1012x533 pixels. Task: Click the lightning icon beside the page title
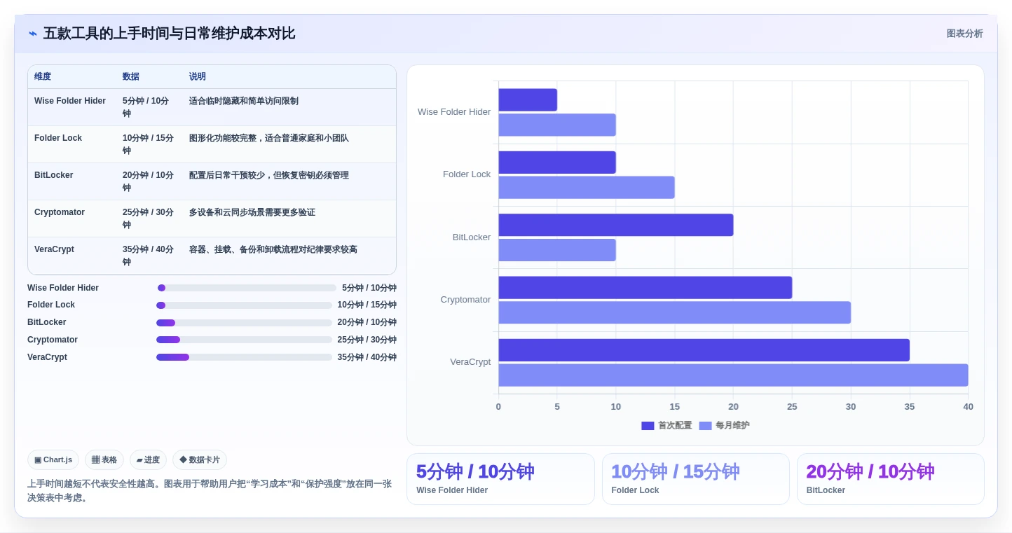point(33,34)
